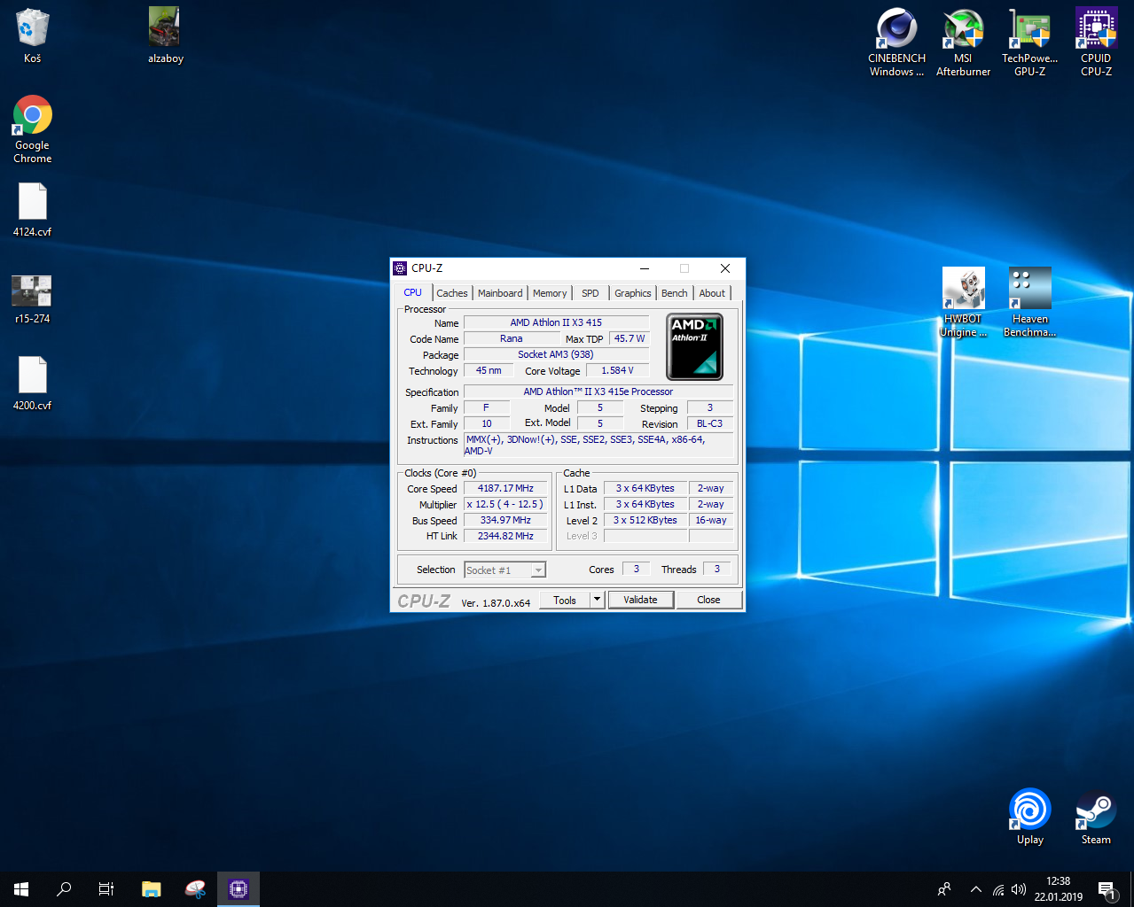Select the 4200.cvf file icon
1134x907 pixels.
pyautogui.click(x=33, y=384)
